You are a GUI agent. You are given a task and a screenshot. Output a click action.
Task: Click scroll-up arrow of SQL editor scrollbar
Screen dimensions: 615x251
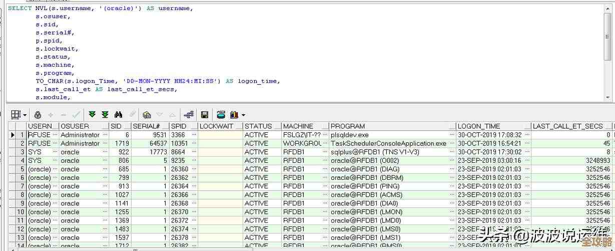click(x=608, y=9)
